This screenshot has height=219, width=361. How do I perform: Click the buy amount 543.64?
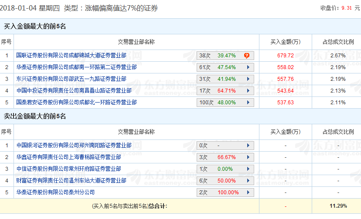(286, 91)
